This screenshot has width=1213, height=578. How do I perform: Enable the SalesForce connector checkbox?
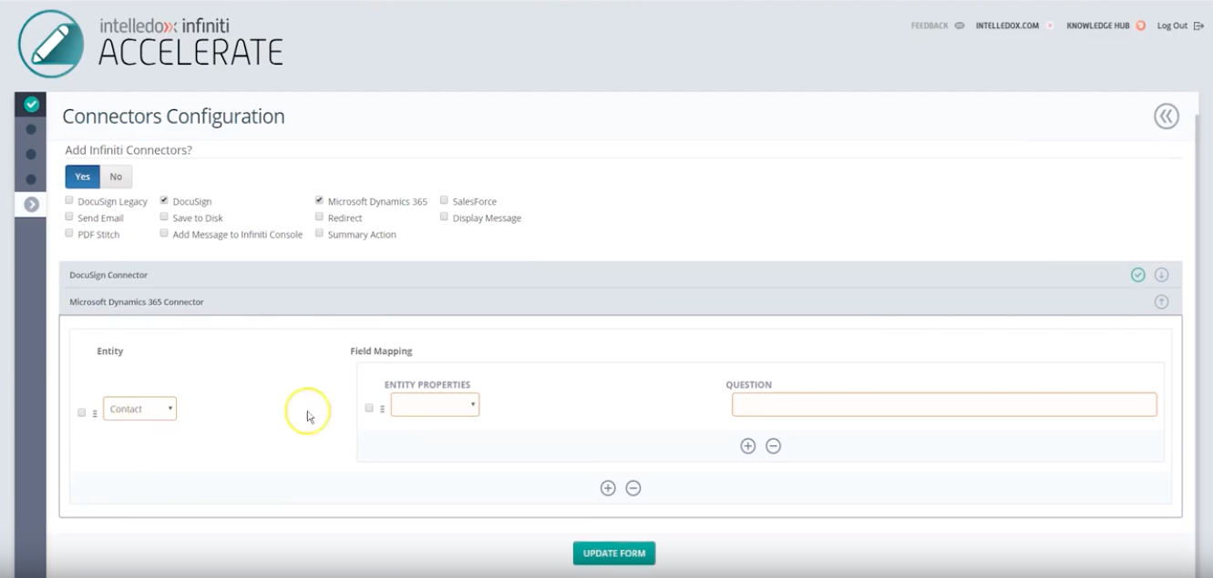coord(444,199)
